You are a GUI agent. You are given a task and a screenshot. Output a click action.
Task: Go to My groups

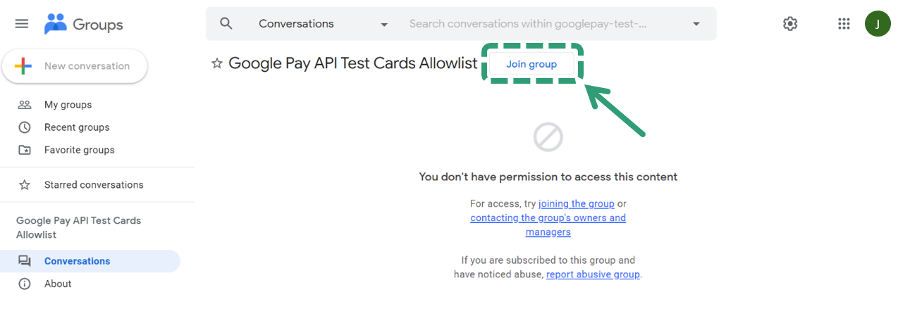tap(68, 105)
